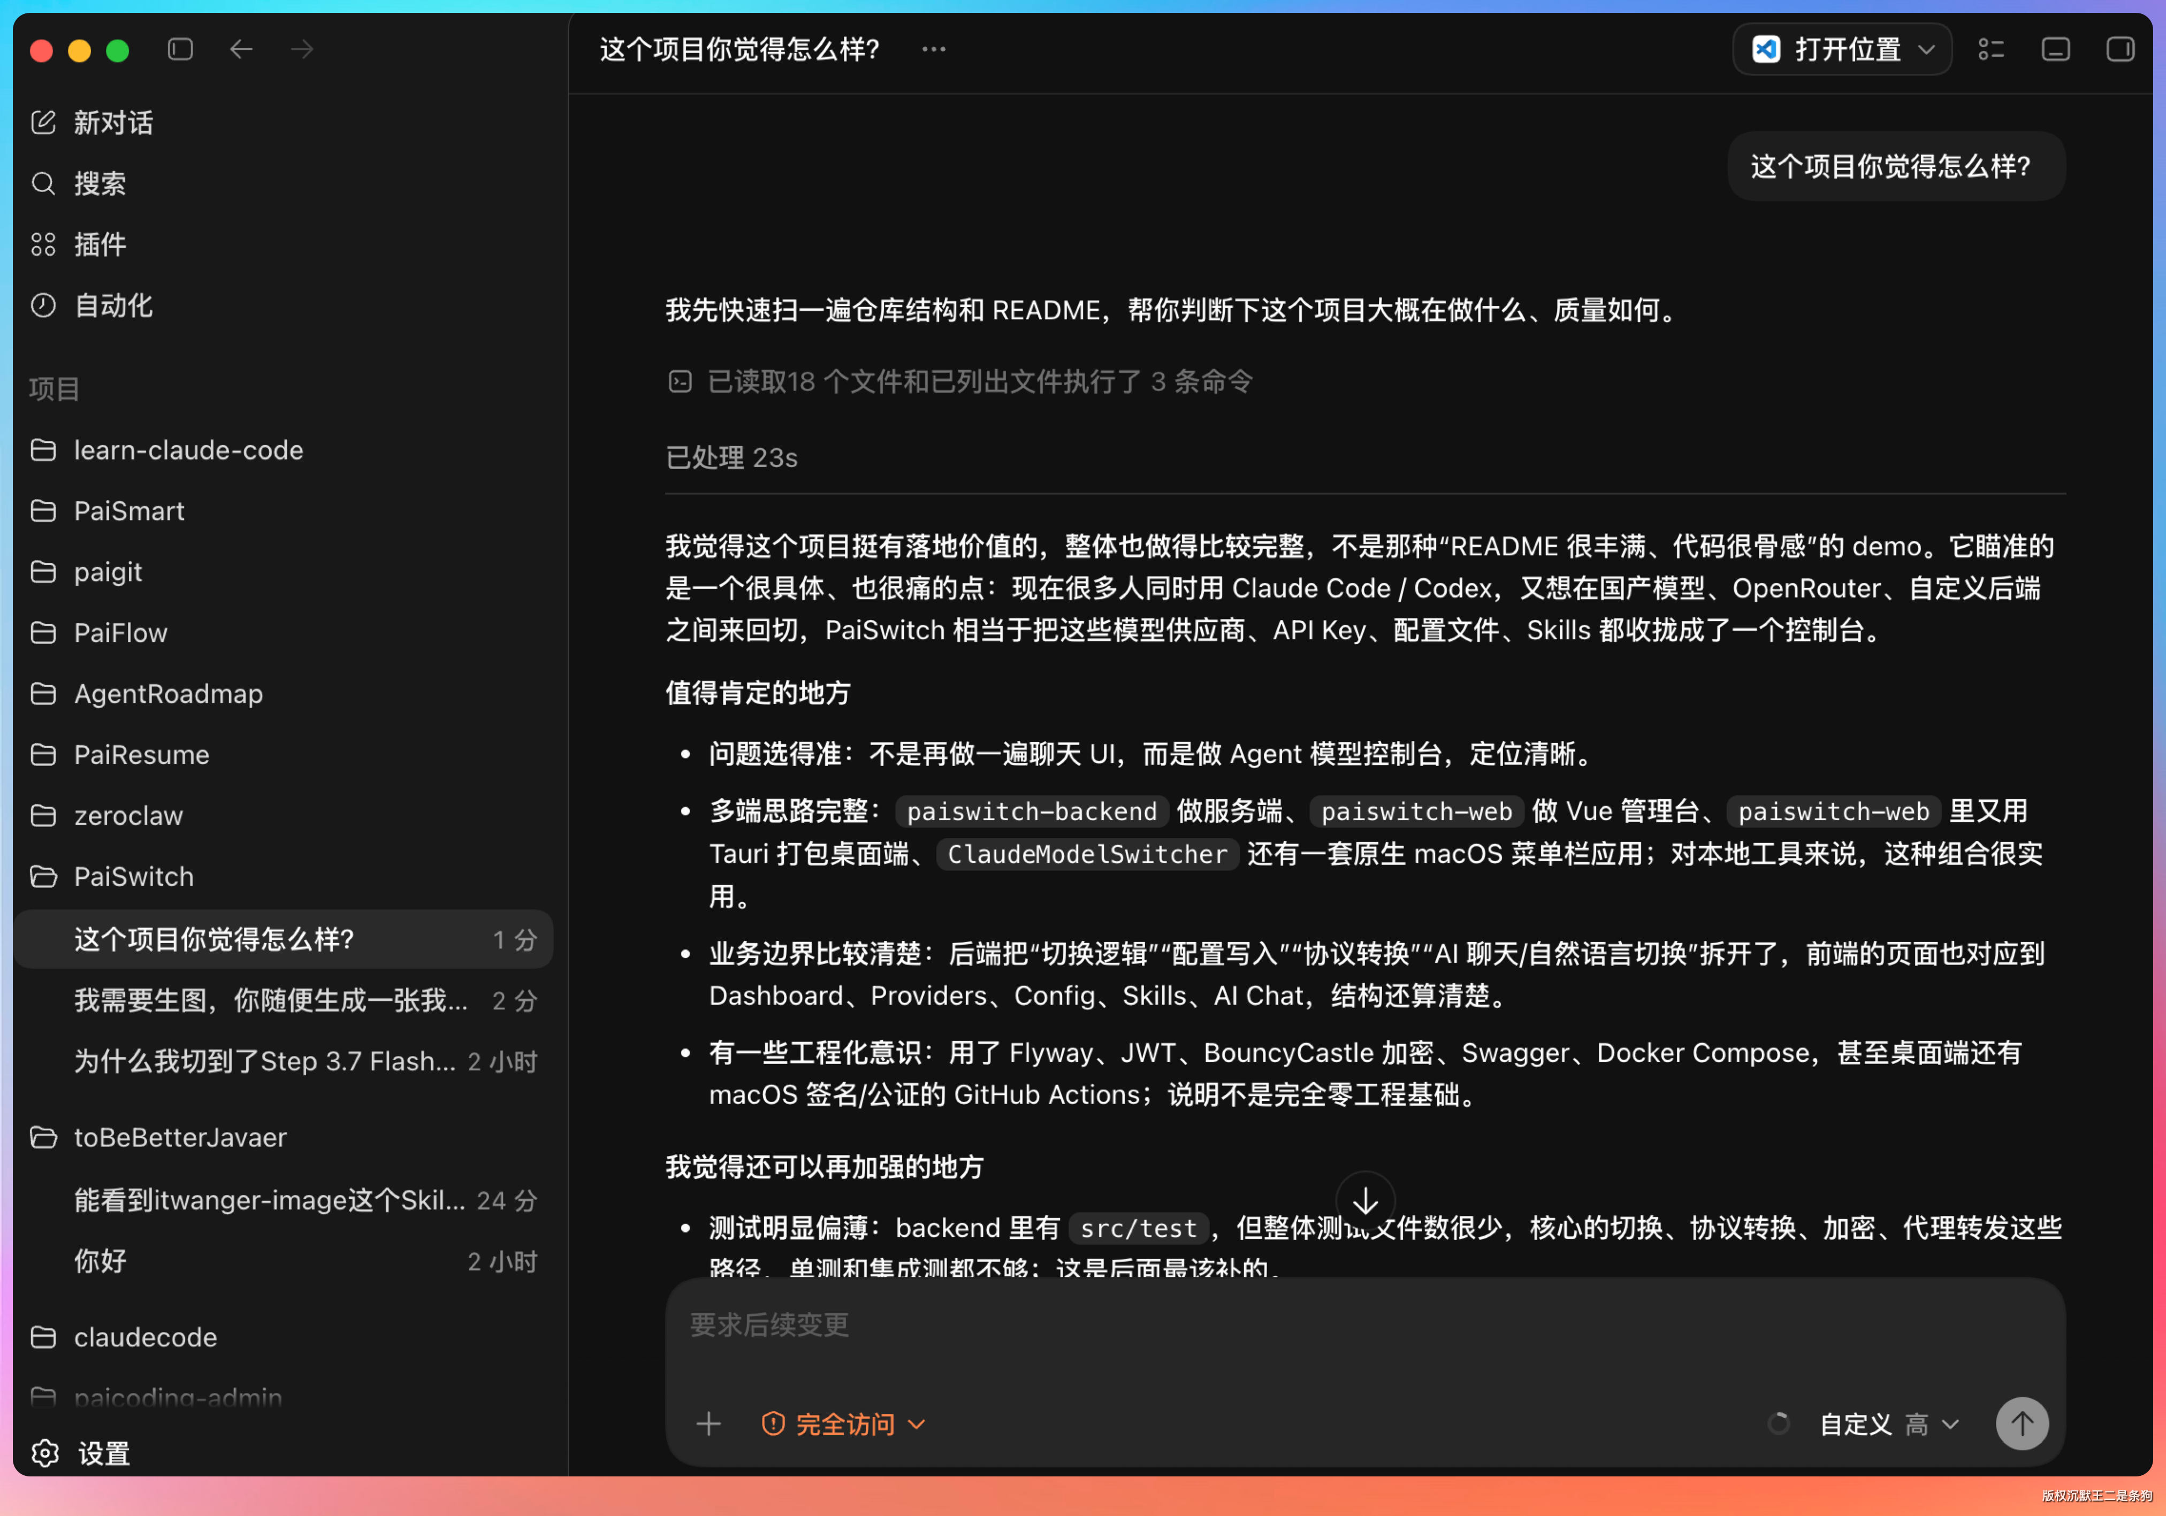Screen dimensions: 2166x1516
Task: Click the terminal icon before 已读取18
Action: (x=680, y=381)
